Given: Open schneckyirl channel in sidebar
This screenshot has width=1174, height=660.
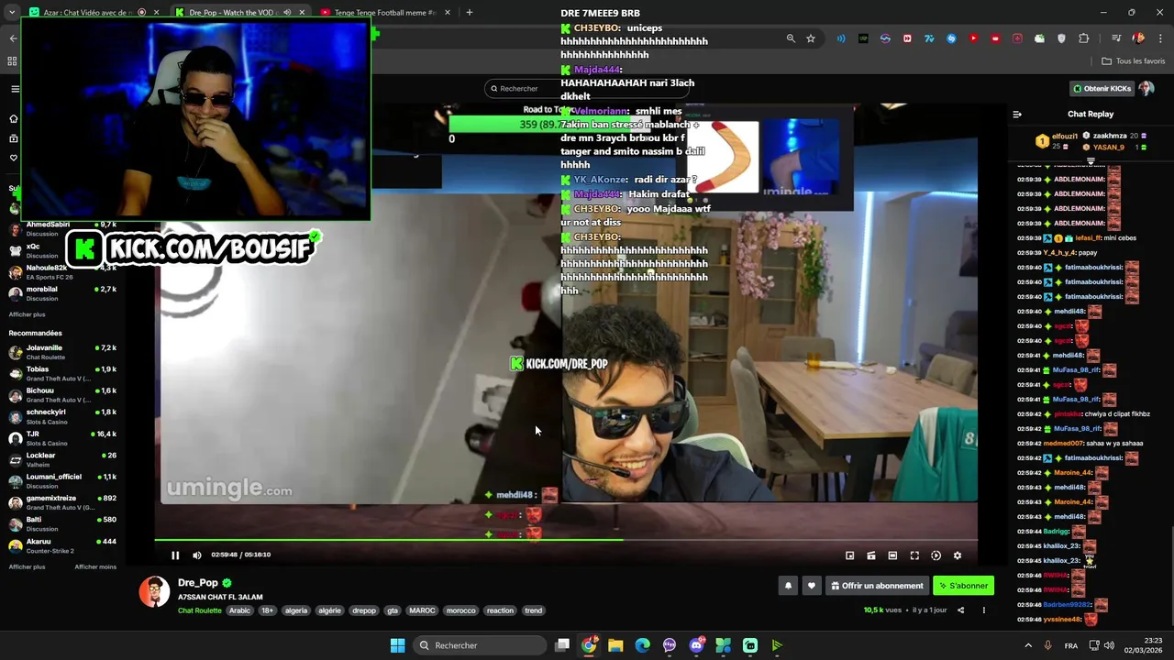Looking at the screenshot, I should 62,417.
